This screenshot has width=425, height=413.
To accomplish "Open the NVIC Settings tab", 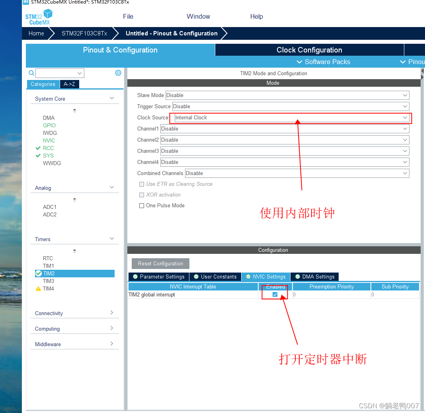I will click(x=266, y=277).
